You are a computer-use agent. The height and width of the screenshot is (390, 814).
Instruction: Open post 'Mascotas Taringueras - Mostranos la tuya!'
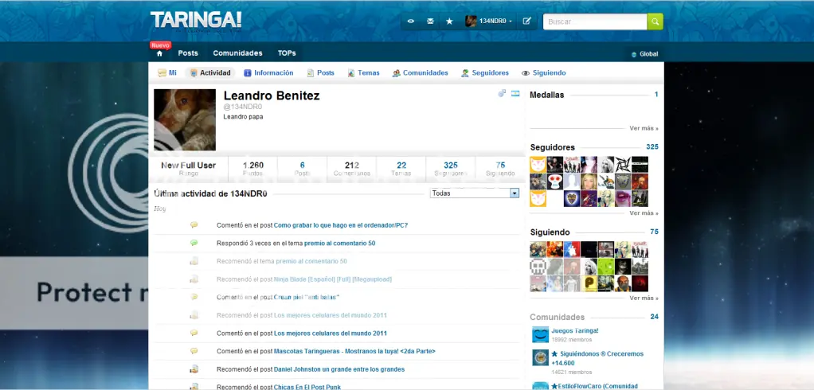tap(354, 351)
